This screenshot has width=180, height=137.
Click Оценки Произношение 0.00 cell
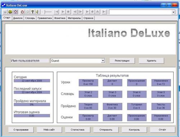137,118
